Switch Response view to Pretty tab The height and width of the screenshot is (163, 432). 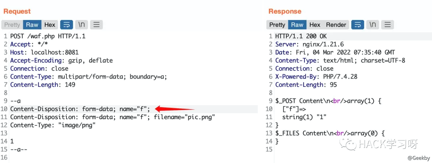(x=277, y=25)
